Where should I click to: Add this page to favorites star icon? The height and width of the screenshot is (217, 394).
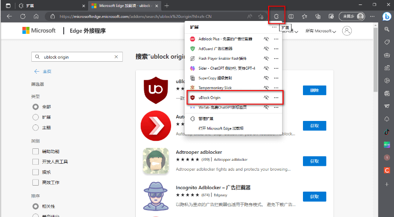(x=261, y=16)
